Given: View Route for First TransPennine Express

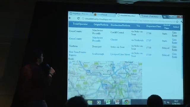Looking at the screenshot, I should pyautogui.click(x=175, y=55).
